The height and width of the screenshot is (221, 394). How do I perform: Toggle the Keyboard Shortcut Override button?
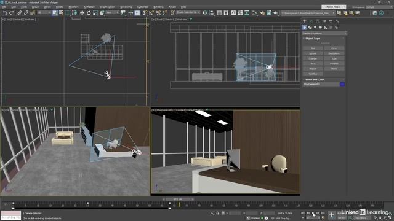[x=137, y=13]
